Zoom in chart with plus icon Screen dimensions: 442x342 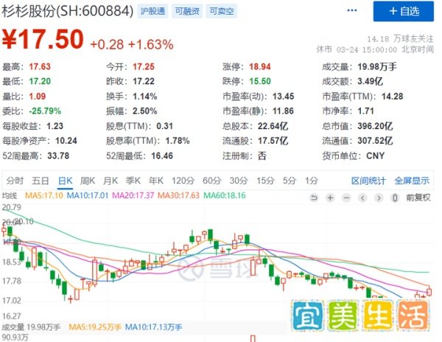330,198
